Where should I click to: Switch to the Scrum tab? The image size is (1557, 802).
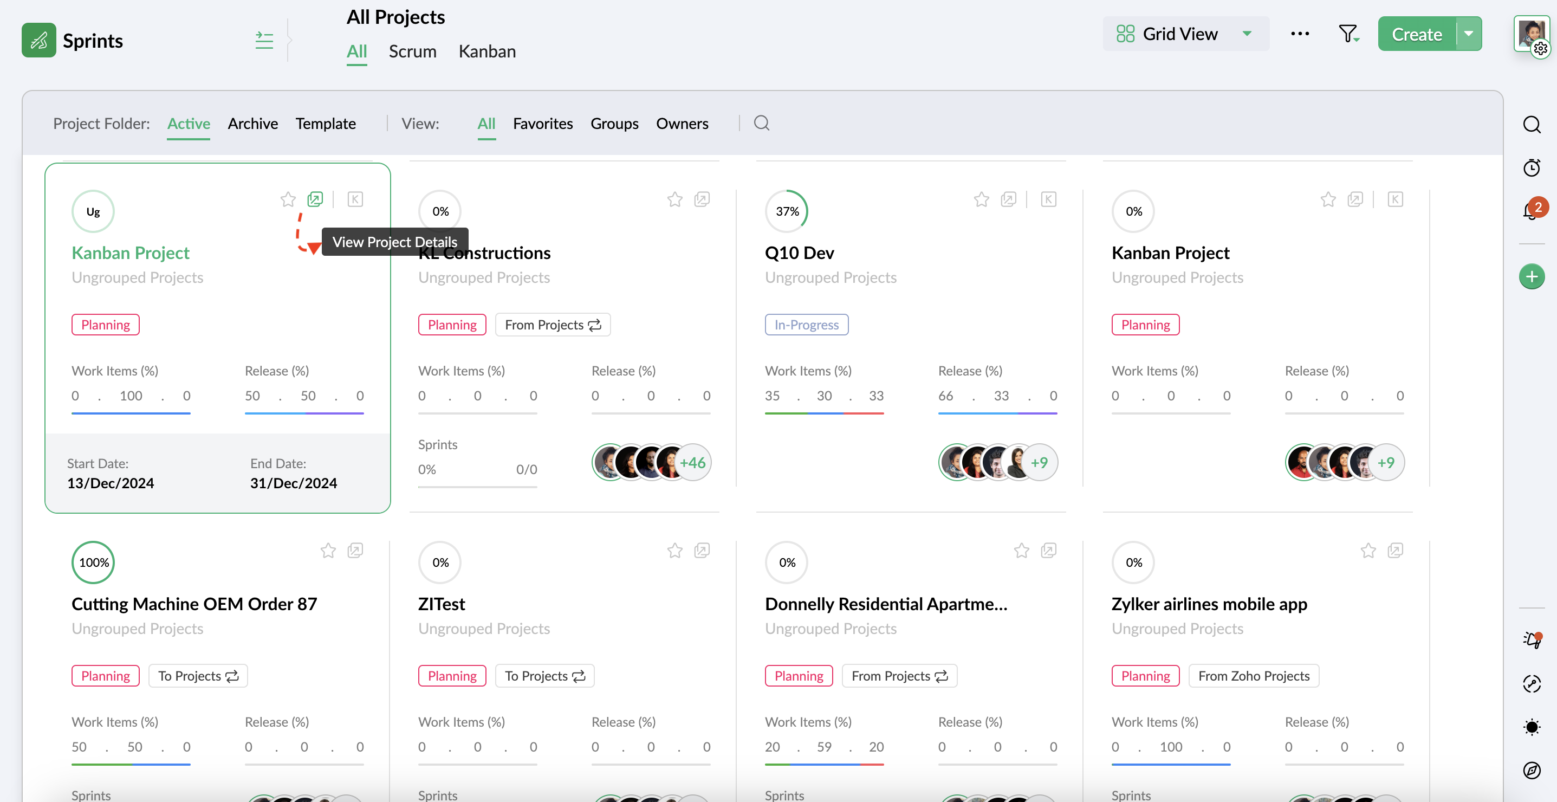click(412, 51)
